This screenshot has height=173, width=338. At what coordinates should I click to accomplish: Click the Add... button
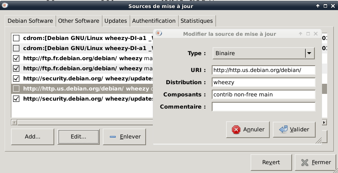coord(32,137)
